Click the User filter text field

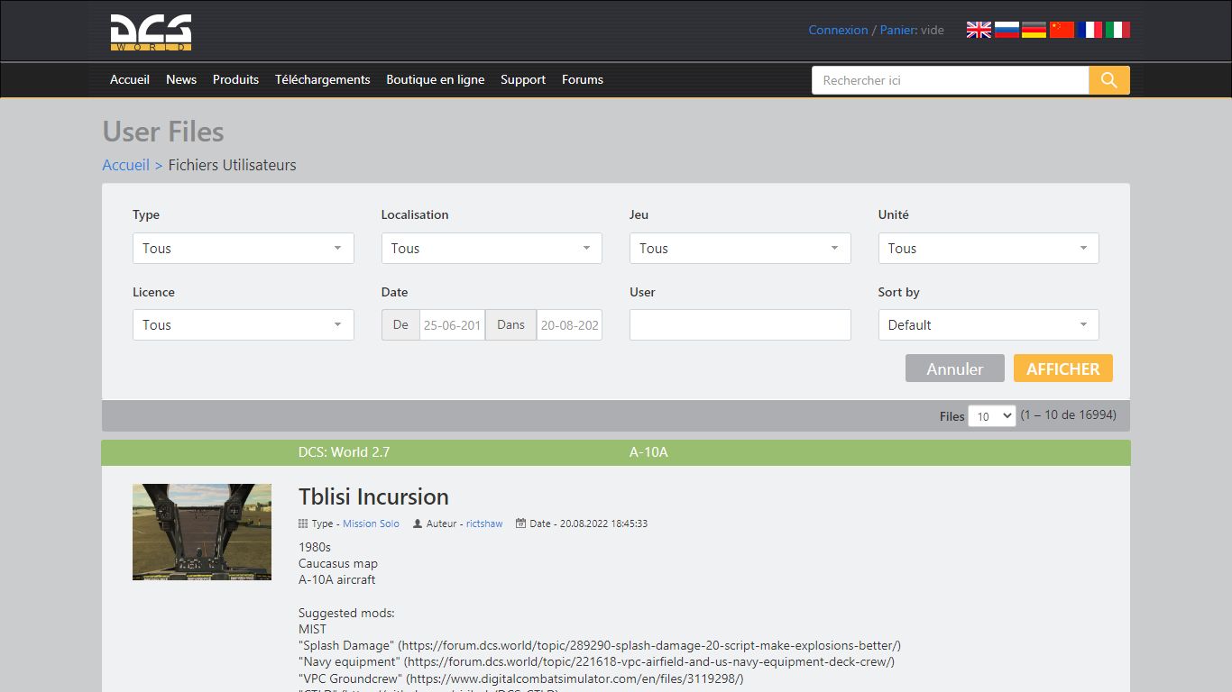pos(740,324)
